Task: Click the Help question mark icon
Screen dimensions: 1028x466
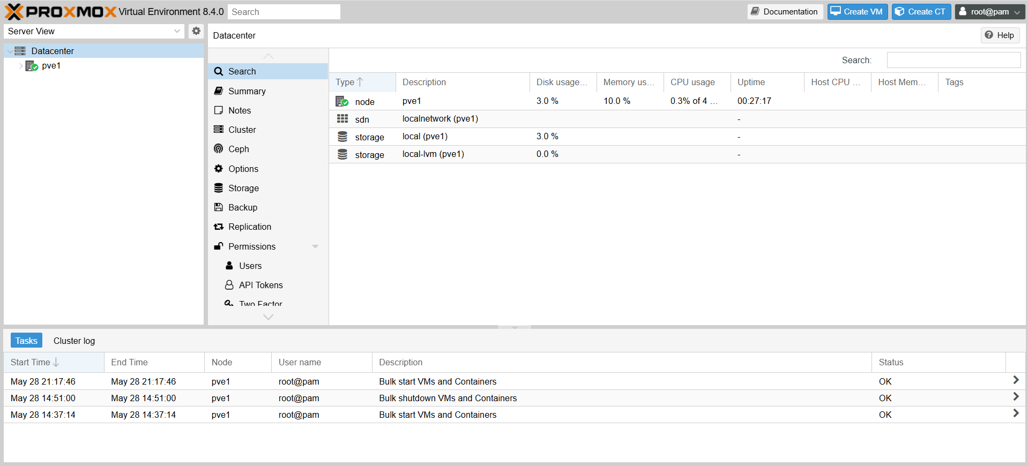Action: 989,35
